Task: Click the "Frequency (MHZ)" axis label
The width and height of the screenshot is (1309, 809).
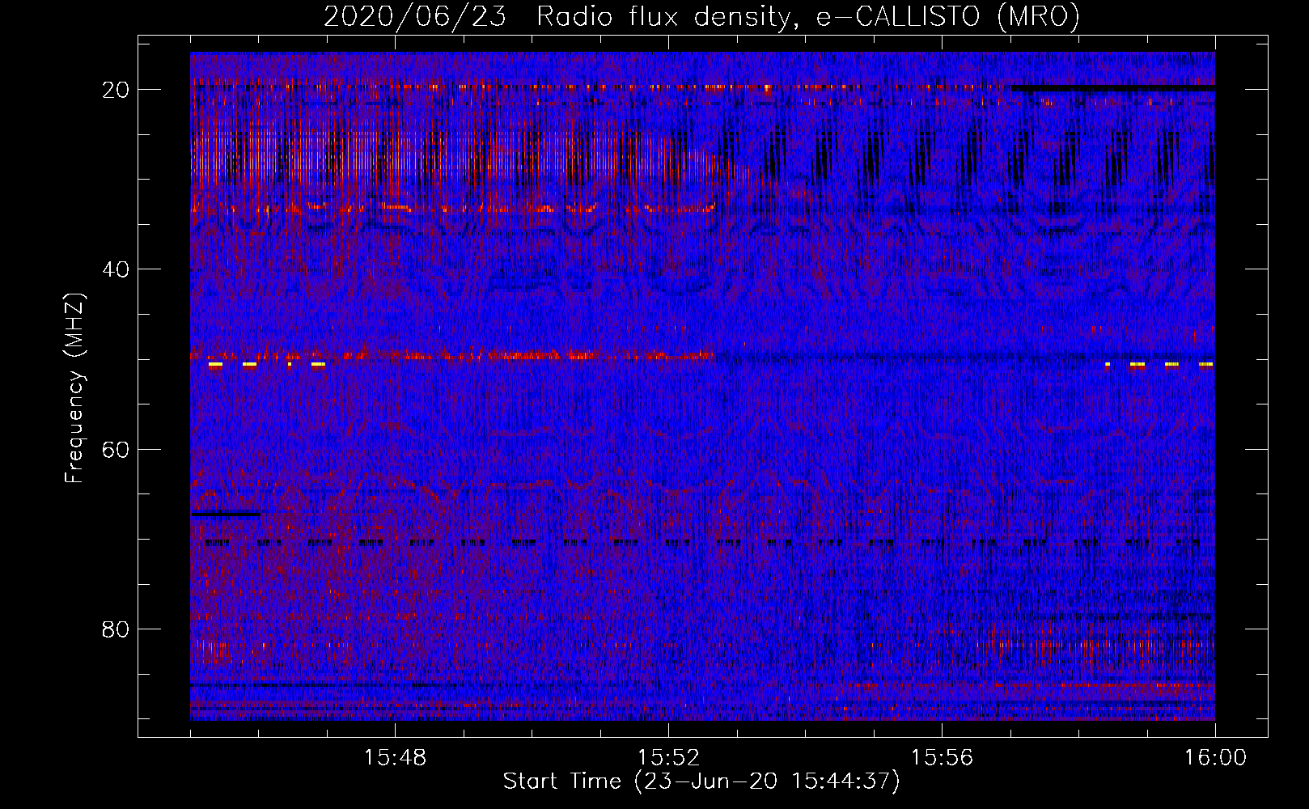Action: (x=74, y=388)
